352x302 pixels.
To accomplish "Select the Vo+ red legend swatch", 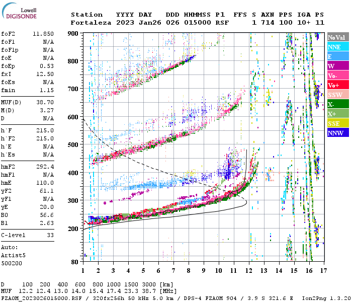I will click(x=338, y=85).
